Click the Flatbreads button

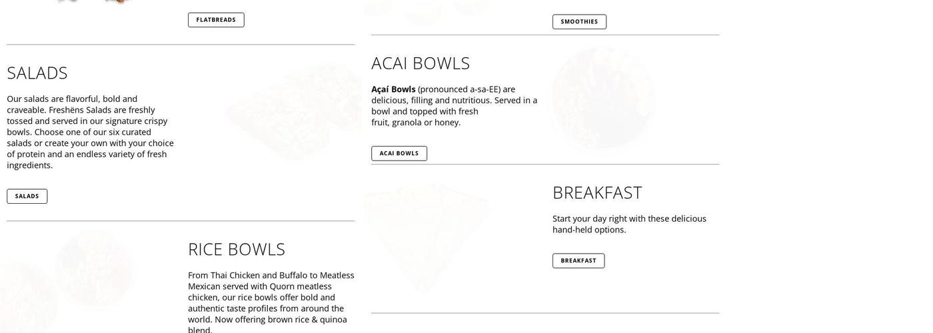coord(216,20)
